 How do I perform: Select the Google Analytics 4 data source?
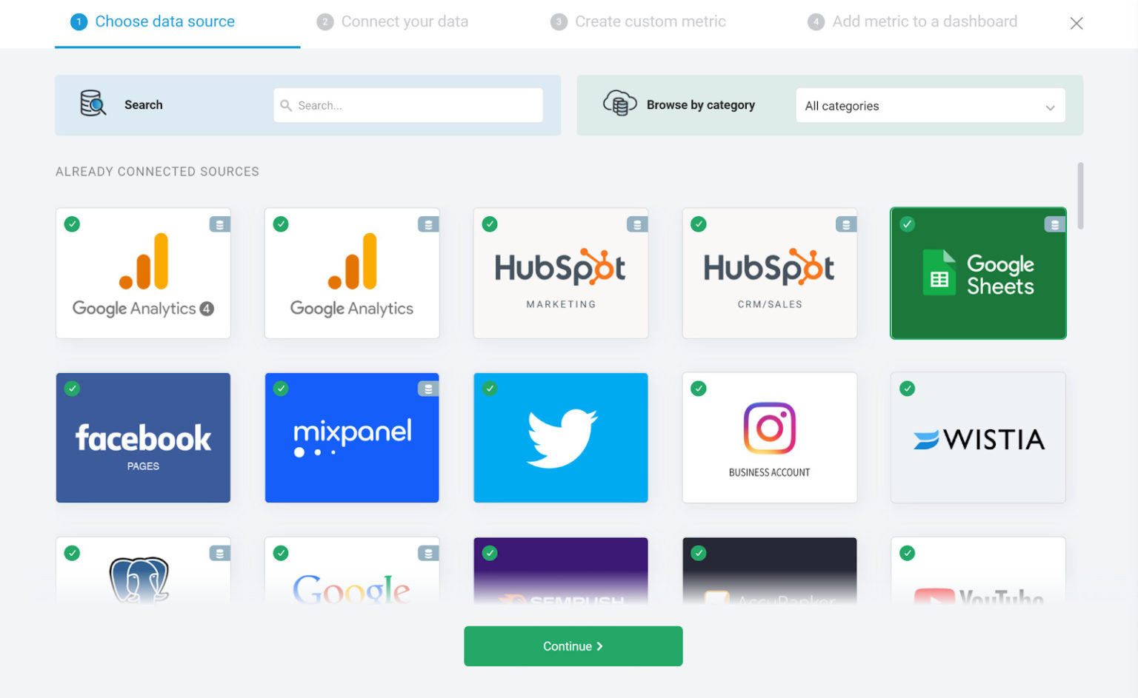[143, 273]
